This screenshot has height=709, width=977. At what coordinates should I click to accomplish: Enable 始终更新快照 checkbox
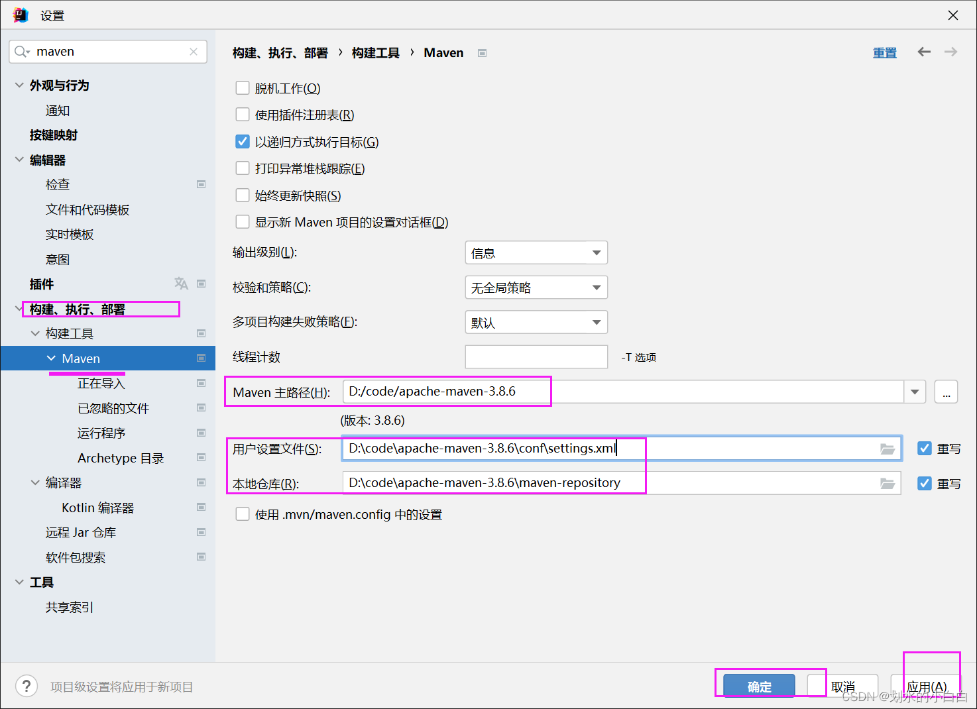[x=243, y=195]
